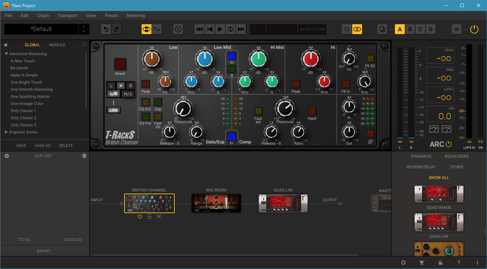
Task: Click the undo arrow icon
Action: (106, 29)
